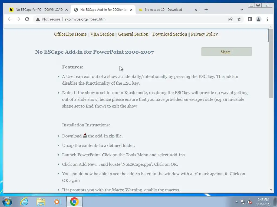The image size is (277, 207).
Task: Open the OfficeTips Home link
Action: [x=70, y=34]
